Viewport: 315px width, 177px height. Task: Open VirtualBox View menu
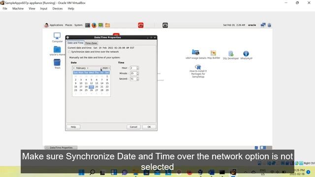click(31, 9)
